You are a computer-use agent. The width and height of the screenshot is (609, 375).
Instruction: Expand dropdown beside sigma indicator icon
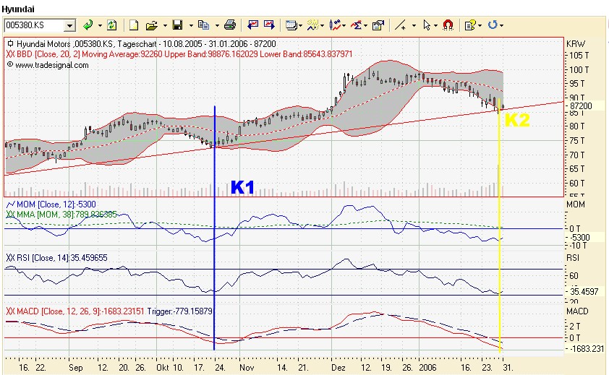point(365,25)
